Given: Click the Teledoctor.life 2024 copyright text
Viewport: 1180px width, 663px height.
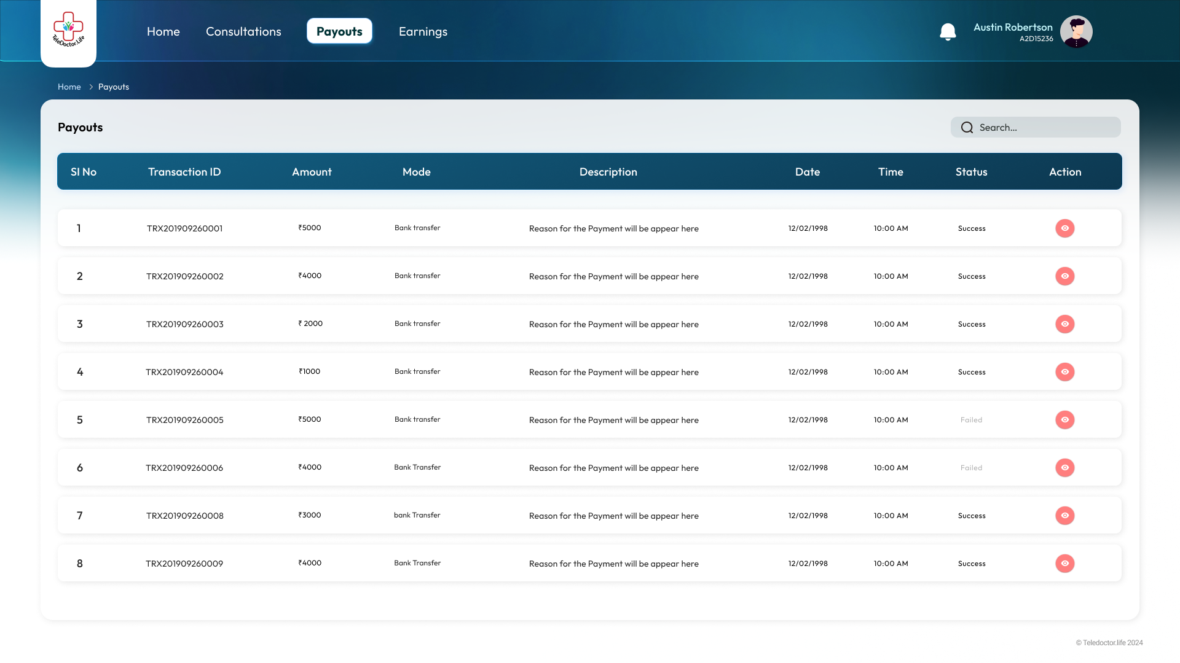Looking at the screenshot, I should (x=1109, y=643).
